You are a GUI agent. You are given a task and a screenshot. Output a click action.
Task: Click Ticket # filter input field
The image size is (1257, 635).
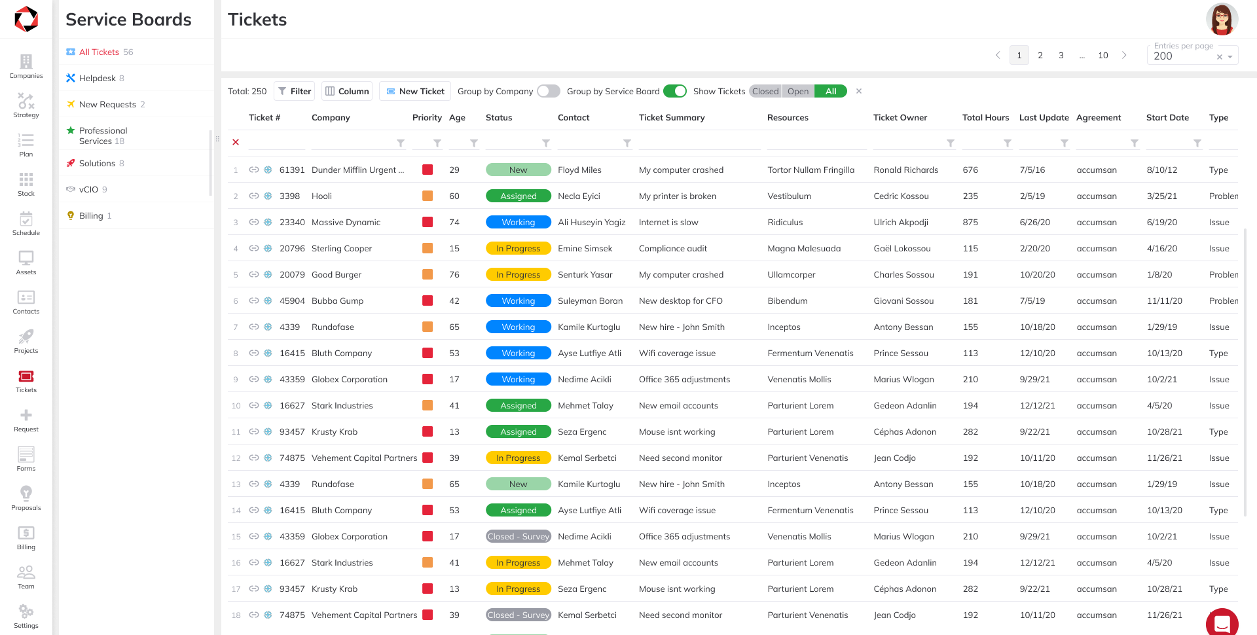click(277, 143)
